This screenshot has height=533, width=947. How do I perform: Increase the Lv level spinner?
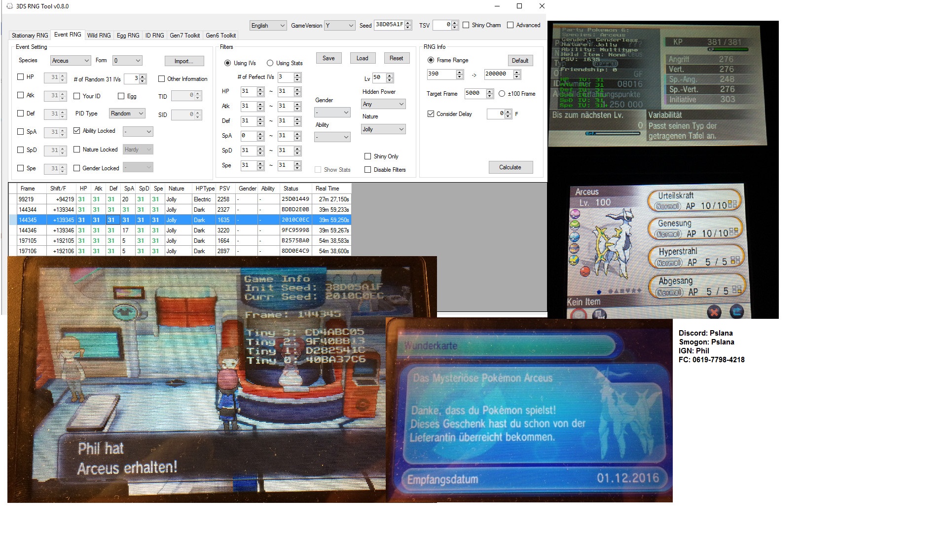click(390, 76)
